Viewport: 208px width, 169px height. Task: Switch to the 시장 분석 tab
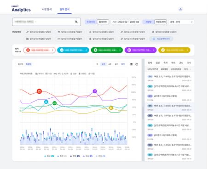(x=47, y=9)
